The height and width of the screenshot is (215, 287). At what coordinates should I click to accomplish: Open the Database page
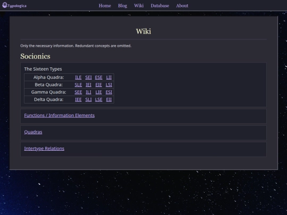160,6
